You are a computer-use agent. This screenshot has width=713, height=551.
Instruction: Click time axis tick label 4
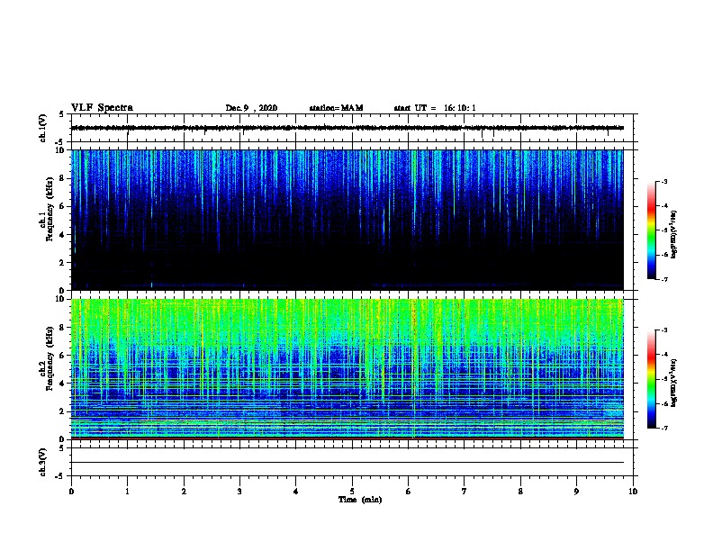pos(296,492)
